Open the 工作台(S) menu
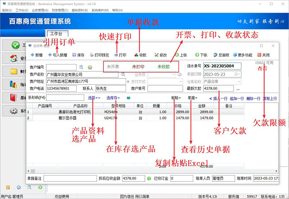289x199 pixels. (22, 10)
